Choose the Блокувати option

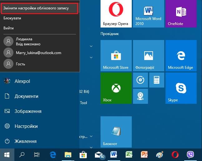tap(12, 18)
